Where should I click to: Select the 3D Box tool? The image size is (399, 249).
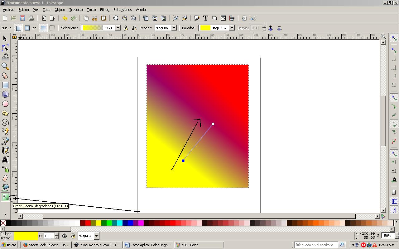pyautogui.click(x=5, y=94)
